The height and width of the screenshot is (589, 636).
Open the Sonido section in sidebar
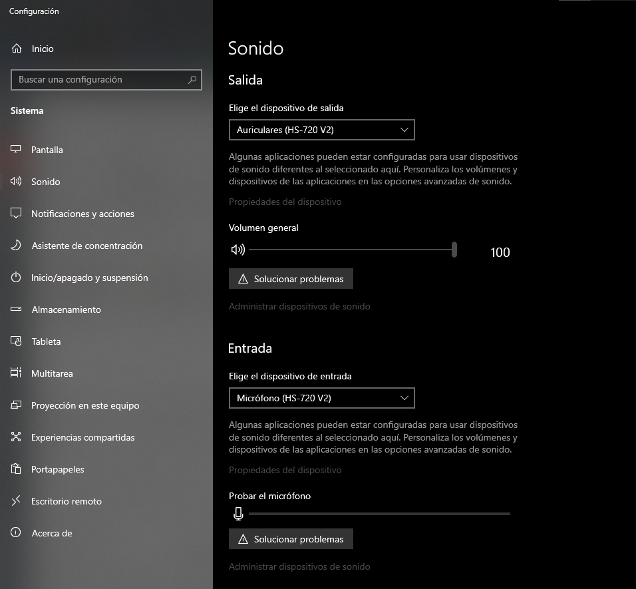tap(45, 182)
